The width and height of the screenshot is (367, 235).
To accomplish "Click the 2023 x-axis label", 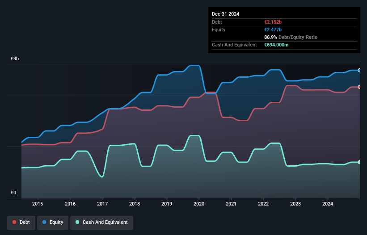I will (x=295, y=204).
